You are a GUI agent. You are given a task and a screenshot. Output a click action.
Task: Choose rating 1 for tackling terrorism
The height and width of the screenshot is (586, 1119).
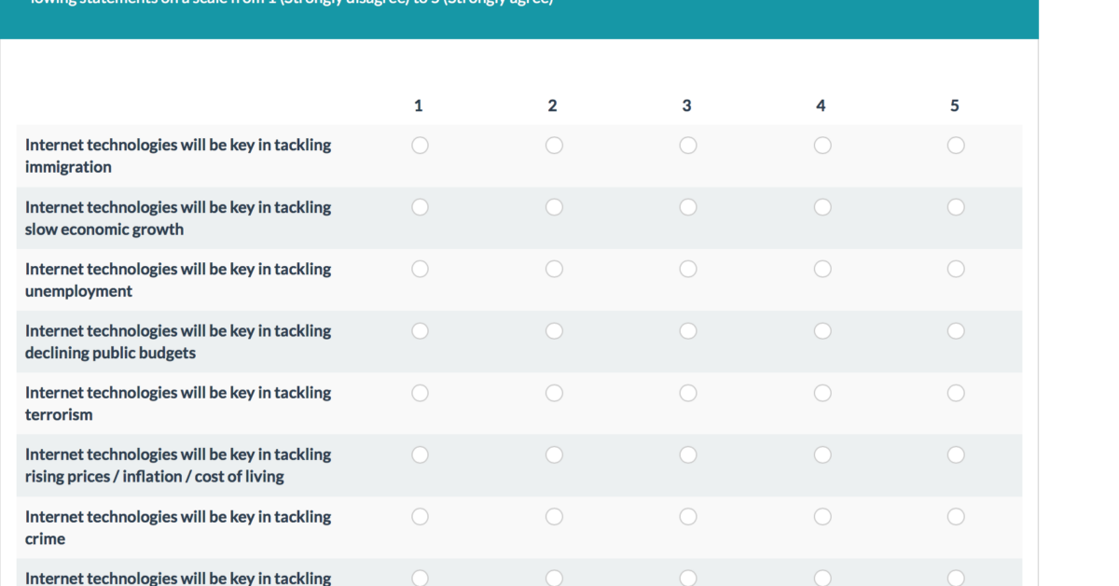420,393
